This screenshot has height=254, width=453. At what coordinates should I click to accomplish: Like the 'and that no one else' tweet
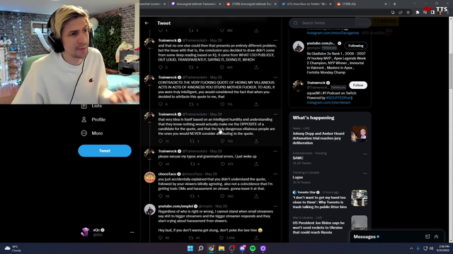222,67
